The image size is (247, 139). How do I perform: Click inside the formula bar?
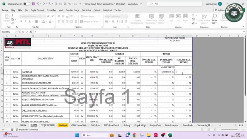139,32
